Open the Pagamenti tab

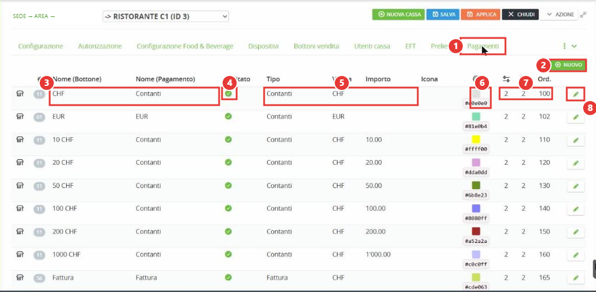[483, 46]
